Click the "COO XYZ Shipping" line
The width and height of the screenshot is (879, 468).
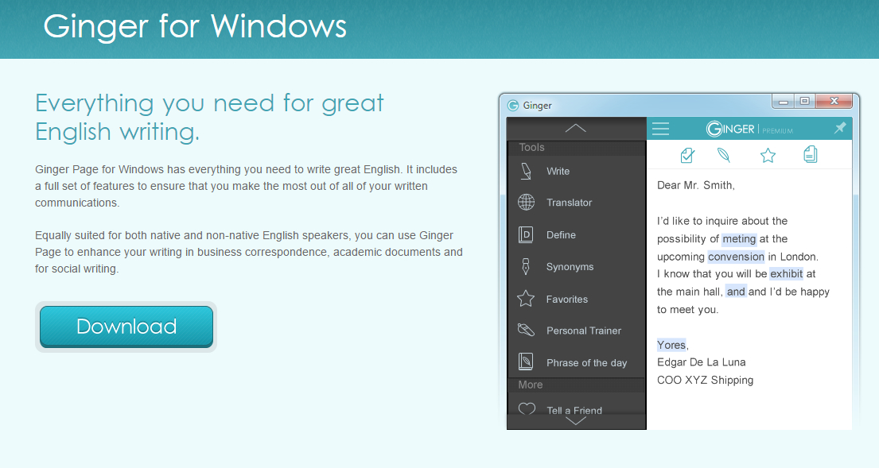click(706, 380)
